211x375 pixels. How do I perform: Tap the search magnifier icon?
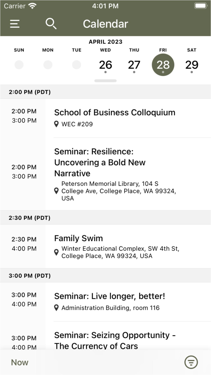pos(51,24)
